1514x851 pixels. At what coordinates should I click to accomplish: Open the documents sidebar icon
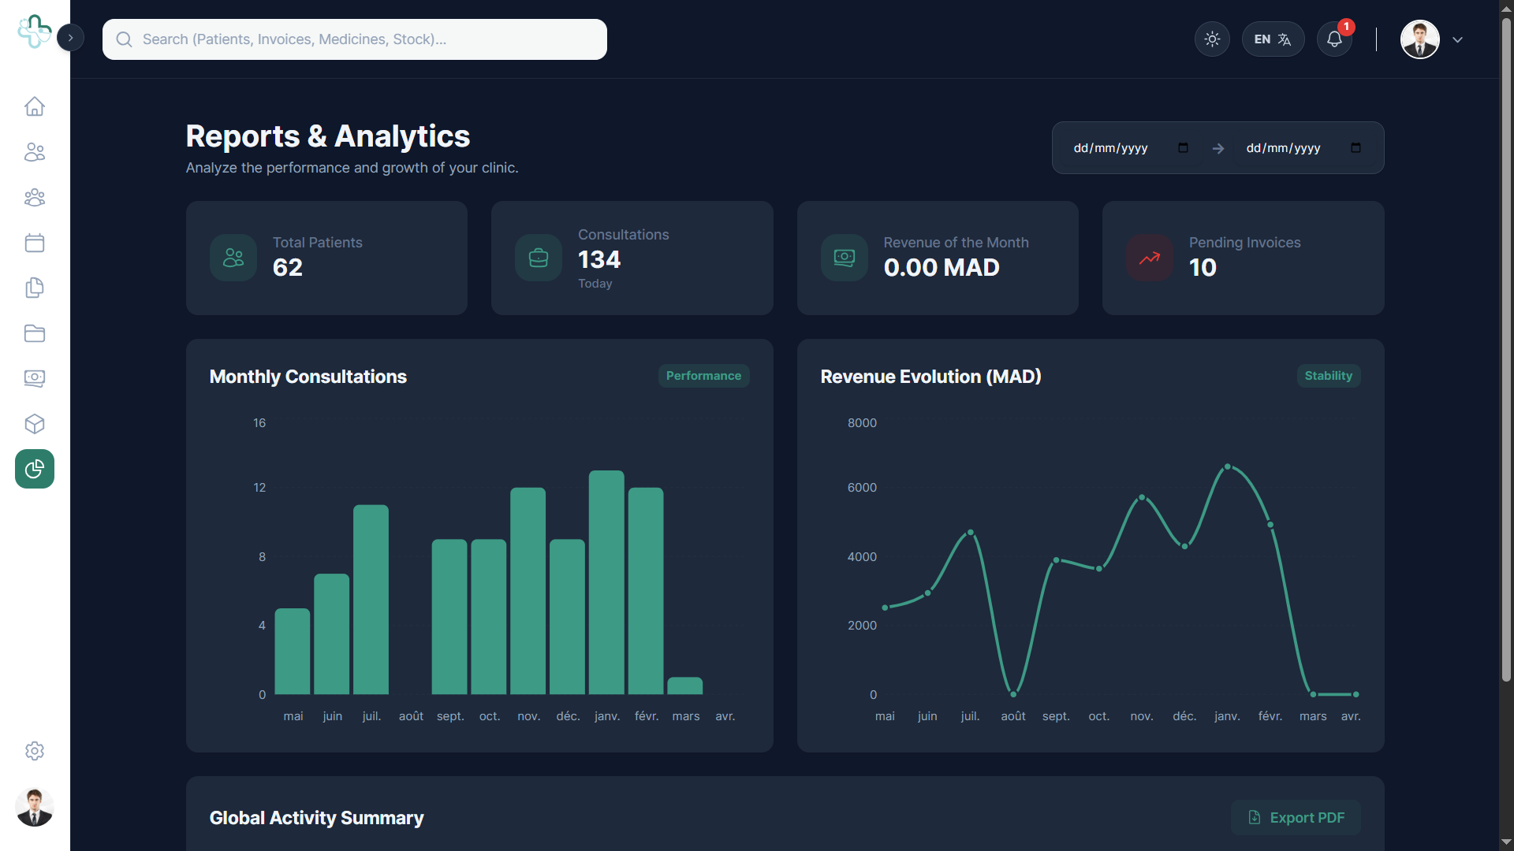35,288
